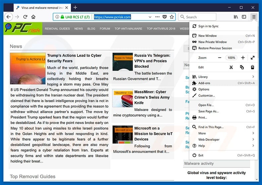The image size is (262, 185).
Task: Open TOP ANTIVIRUS 2018 page
Action: (161, 29)
